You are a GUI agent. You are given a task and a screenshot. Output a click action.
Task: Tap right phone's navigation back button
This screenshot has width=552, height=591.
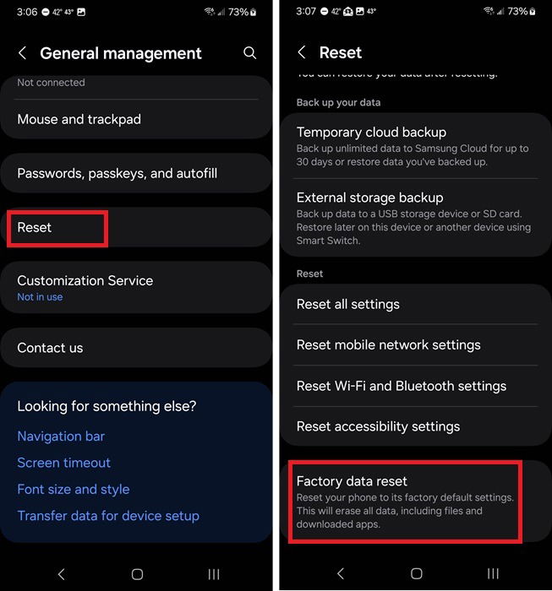pos(341,573)
